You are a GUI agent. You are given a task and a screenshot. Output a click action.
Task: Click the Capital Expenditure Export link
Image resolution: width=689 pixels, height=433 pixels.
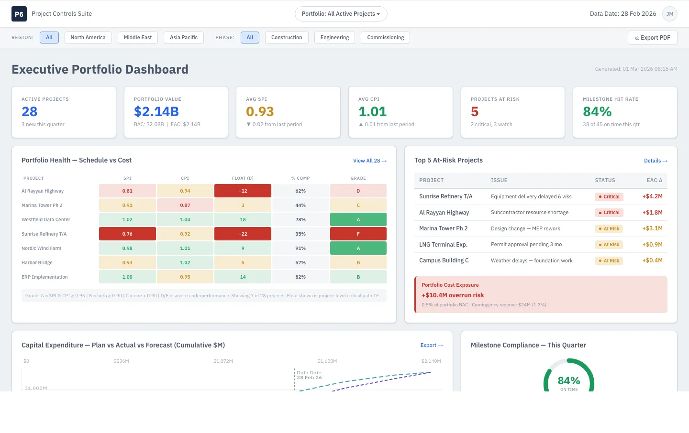click(x=432, y=345)
